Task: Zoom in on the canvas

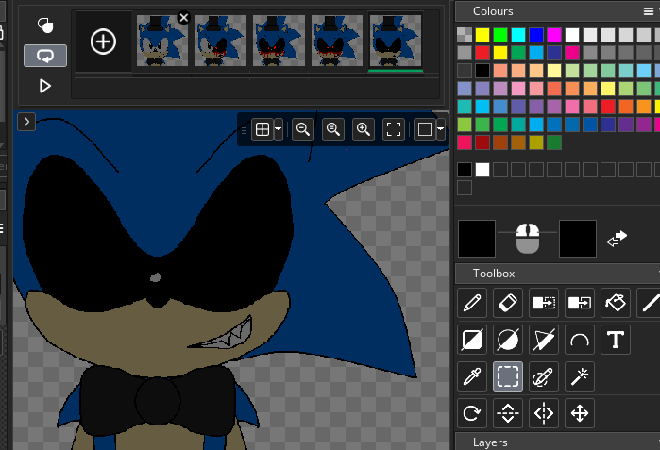Action: tap(364, 129)
